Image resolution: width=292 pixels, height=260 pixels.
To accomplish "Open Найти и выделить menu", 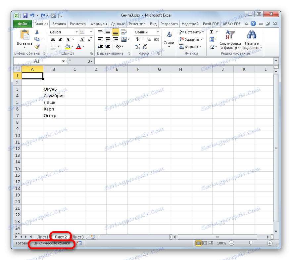I will [x=252, y=40].
